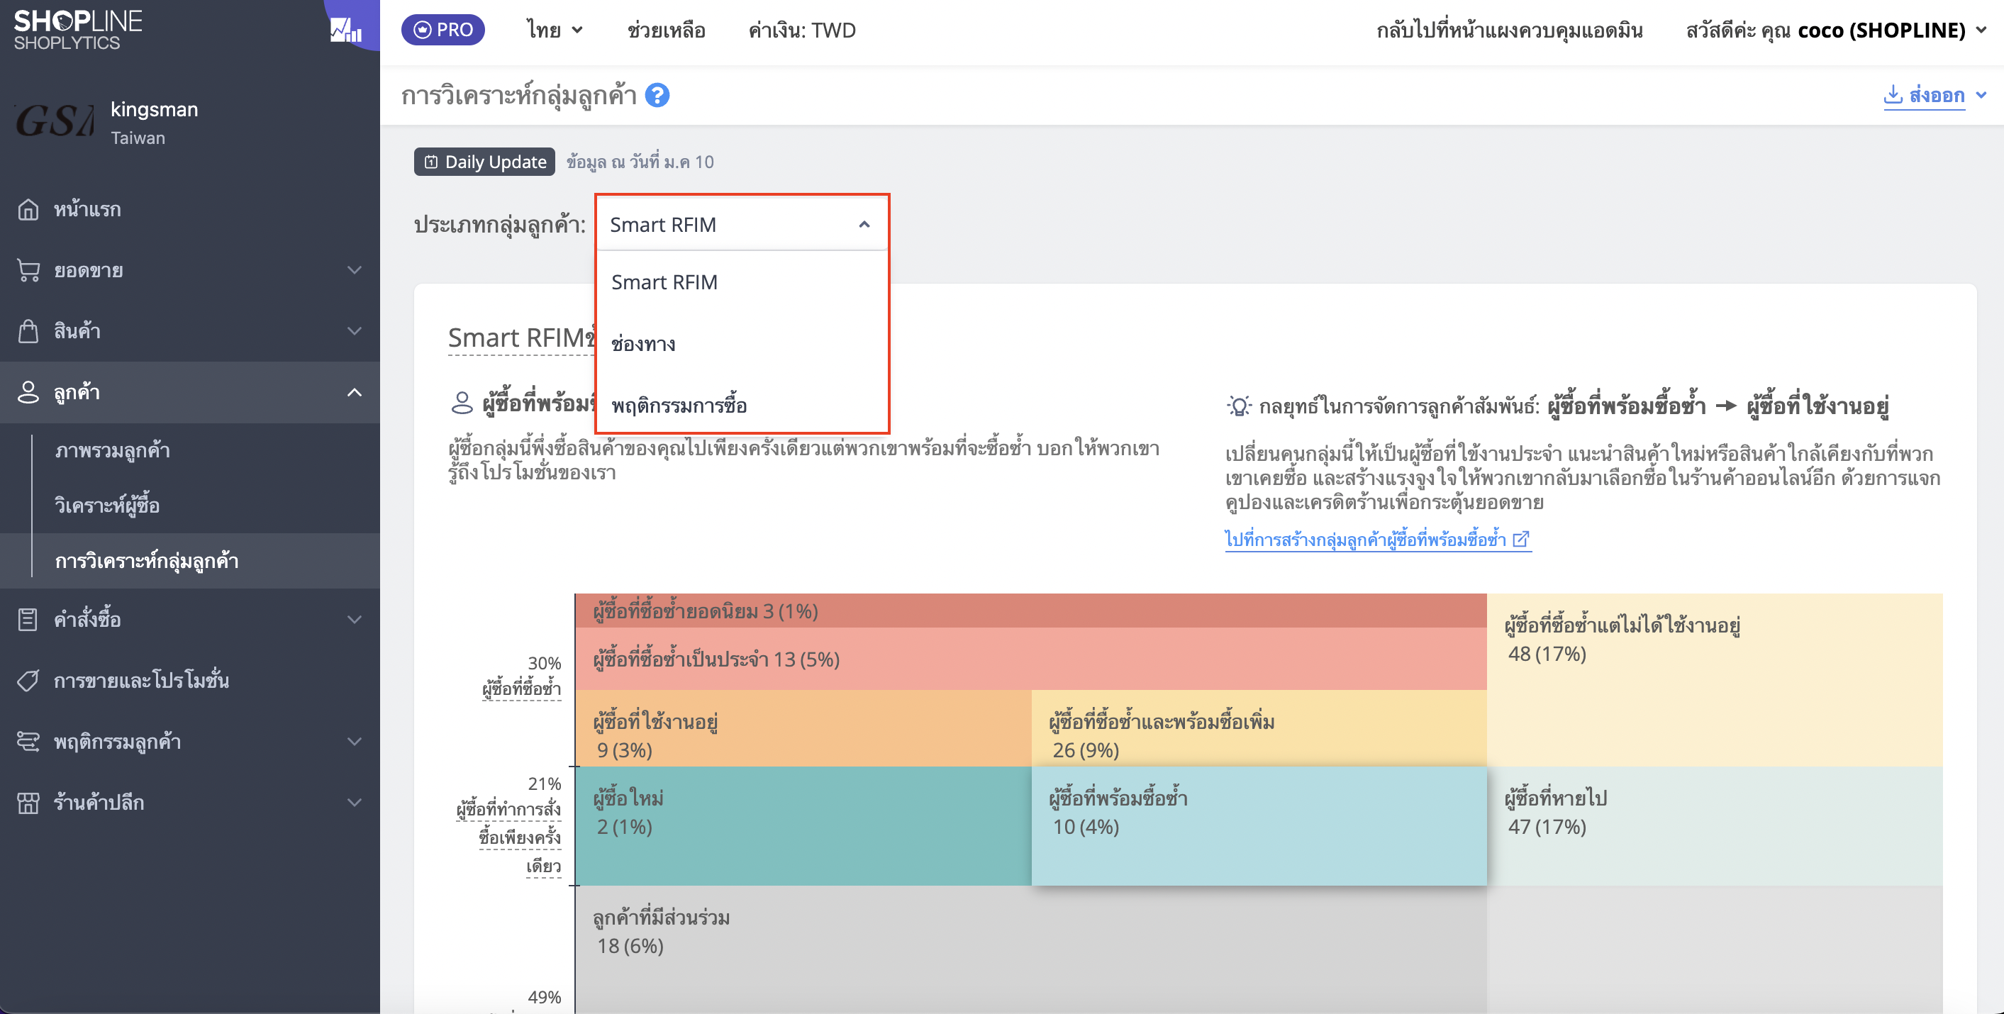The width and height of the screenshot is (2004, 1014).
Task: Click the ช่วยเหลือ help link
Action: pyautogui.click(x=666, y=30)
